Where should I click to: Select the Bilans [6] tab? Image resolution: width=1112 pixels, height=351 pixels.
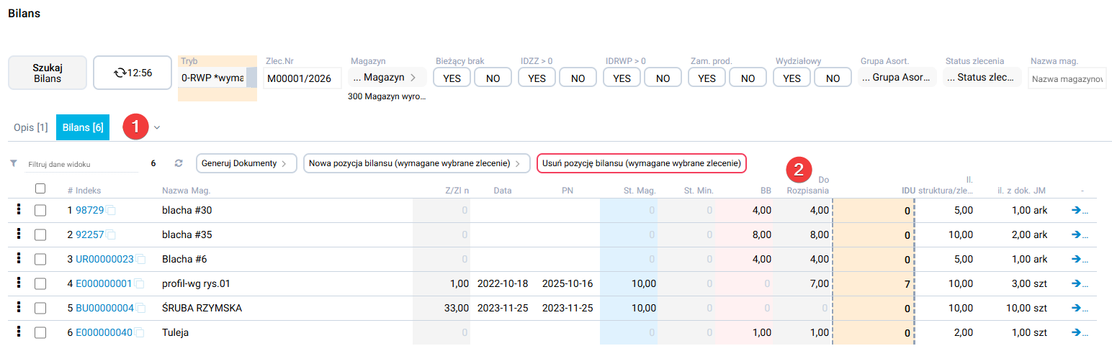coord(83,127)
